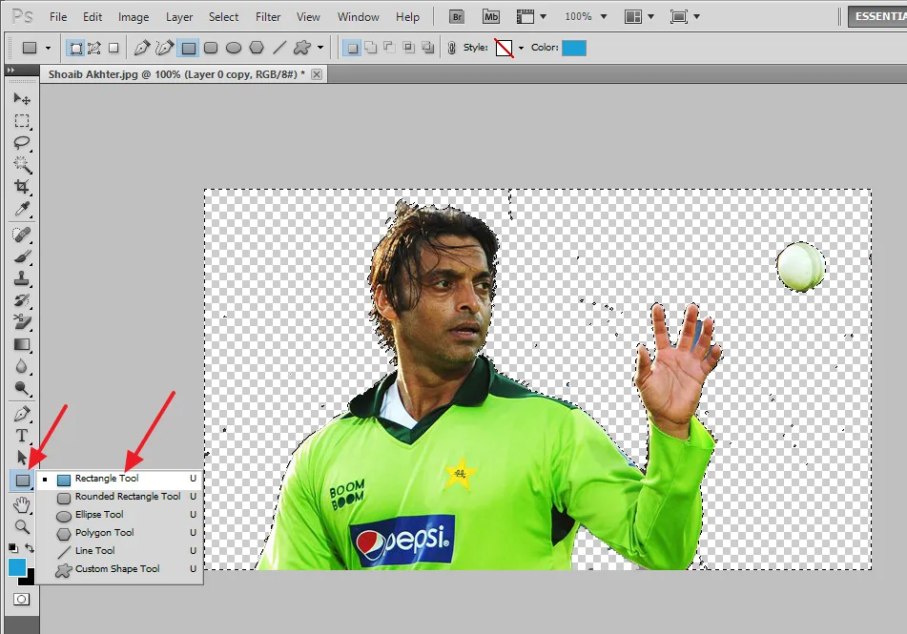Screen dimensions: 907x634
Task: Select Intersect Shape Areas option
Action: point(409,48)
